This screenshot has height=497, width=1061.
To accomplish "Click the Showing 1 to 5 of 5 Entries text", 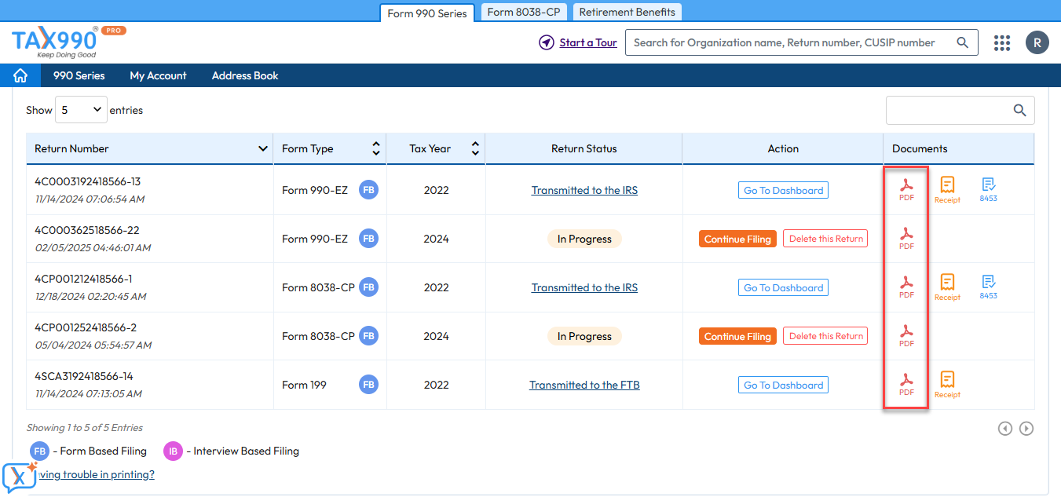I will click(x=85, y=428).
